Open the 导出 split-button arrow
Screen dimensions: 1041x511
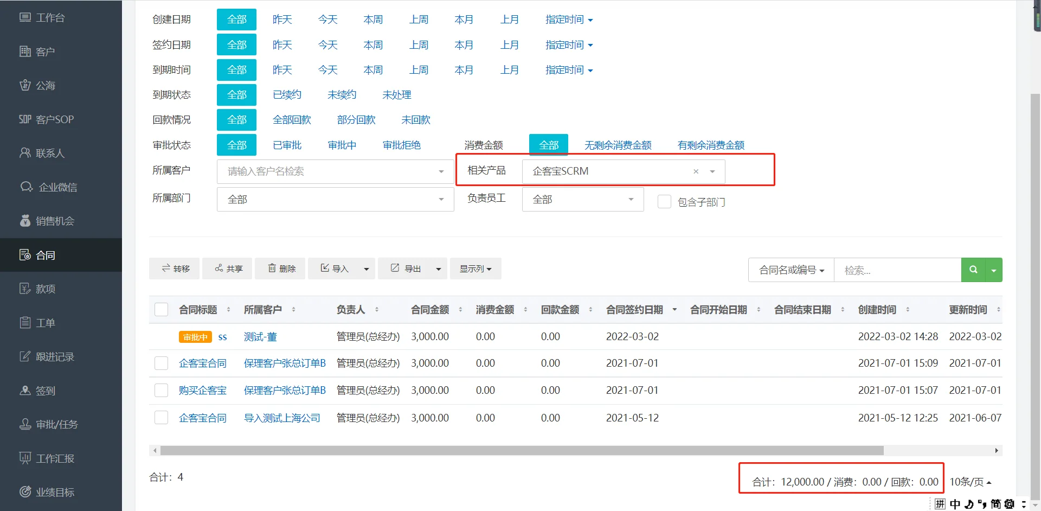pyautogui.click(x=439, y=269)
